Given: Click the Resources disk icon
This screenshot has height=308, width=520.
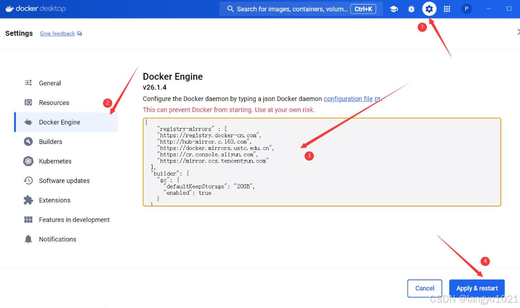Looking at the screenshot, I should (x=28, y=102).
